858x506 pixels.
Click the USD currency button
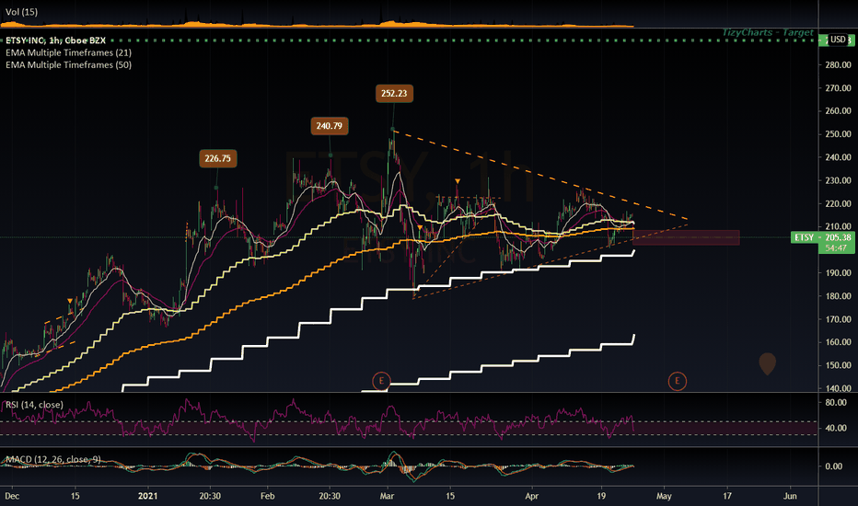click(838, 40)
